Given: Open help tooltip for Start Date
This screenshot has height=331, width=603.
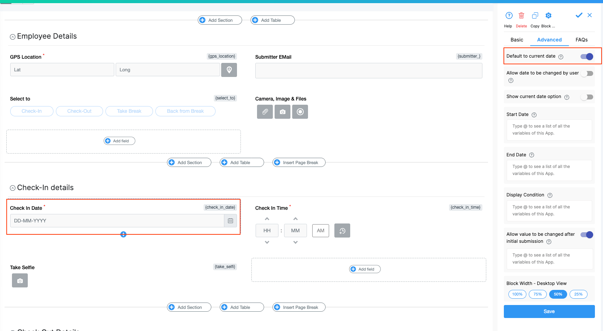Looking at the screenshot, I should pyautogui.click(x=534, y=115).
